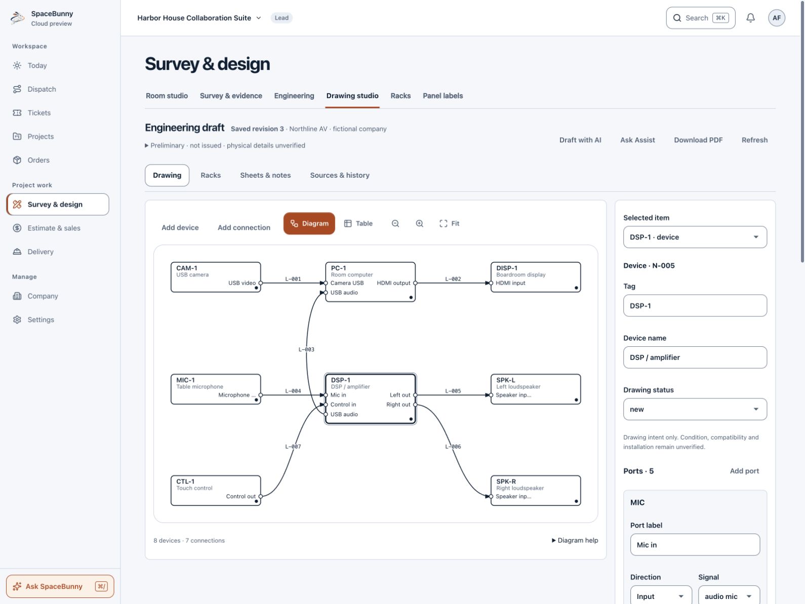Screen dimensions: 805x604
Task: Click the Estimate & sales dollar icon
Action: coord(17,228)
